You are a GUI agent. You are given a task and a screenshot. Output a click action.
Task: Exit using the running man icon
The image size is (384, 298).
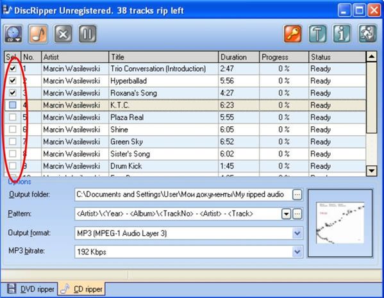coord(367,34)
